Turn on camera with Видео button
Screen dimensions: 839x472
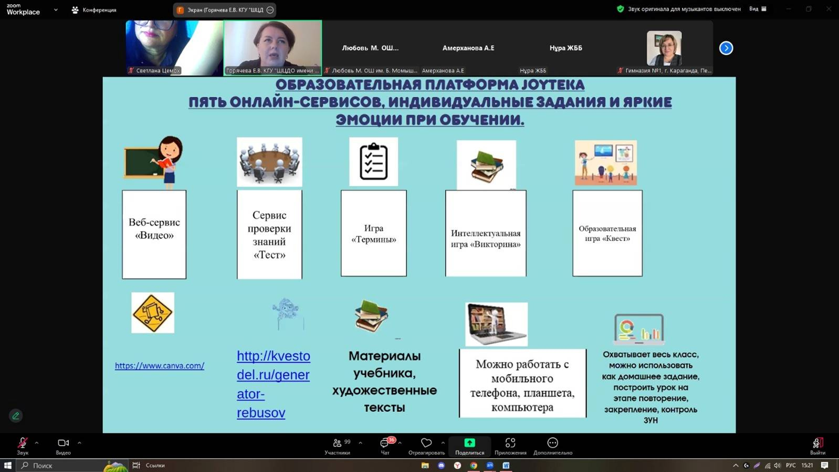[x=63, y=446]
